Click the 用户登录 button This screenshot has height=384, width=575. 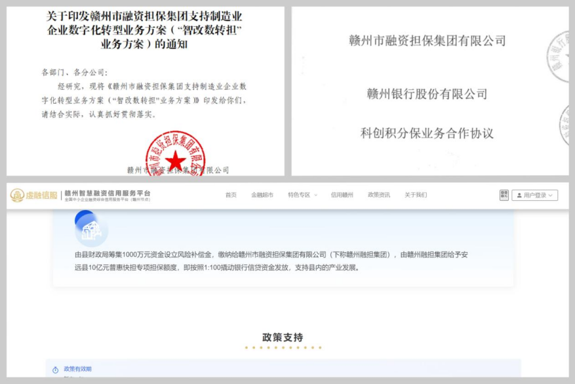[x=534, y=195]
